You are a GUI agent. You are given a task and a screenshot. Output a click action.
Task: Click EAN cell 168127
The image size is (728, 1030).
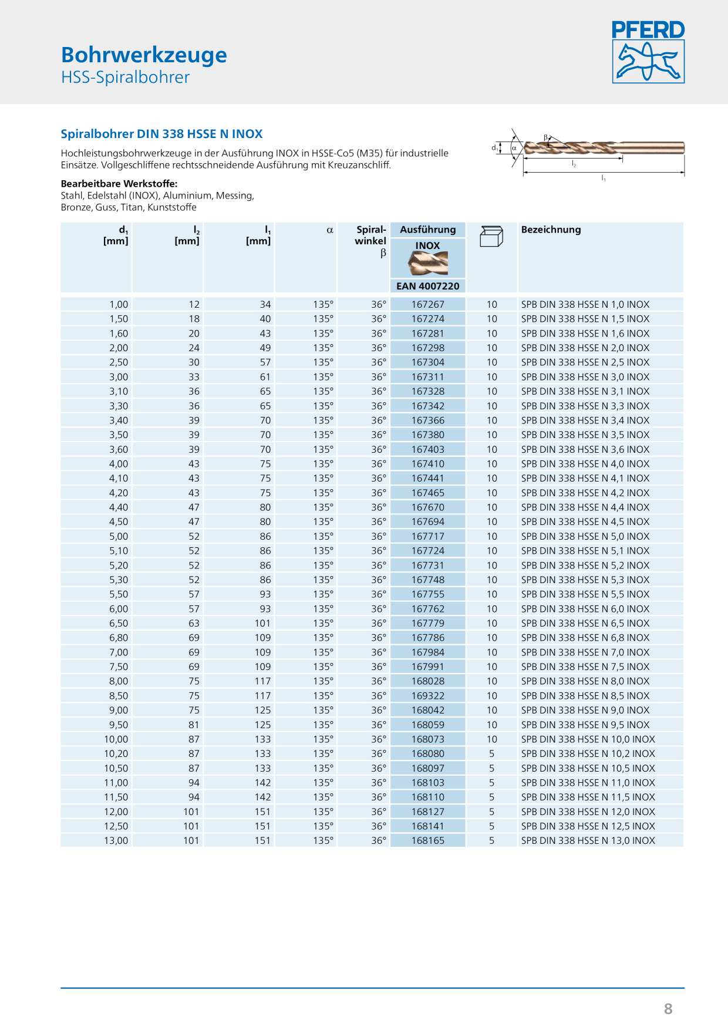pos(428,812)
